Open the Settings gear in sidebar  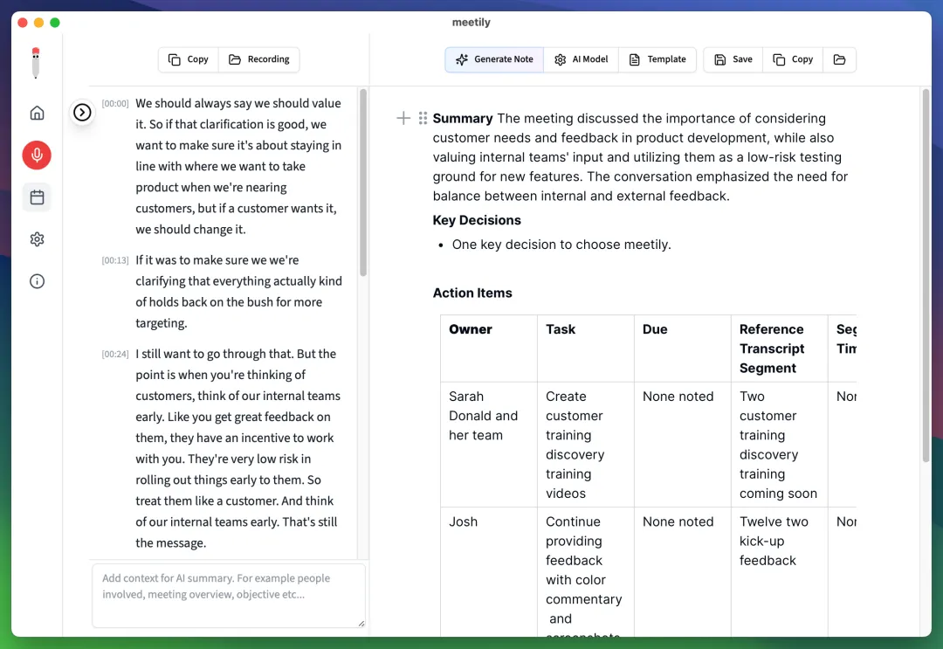[37, 239]
